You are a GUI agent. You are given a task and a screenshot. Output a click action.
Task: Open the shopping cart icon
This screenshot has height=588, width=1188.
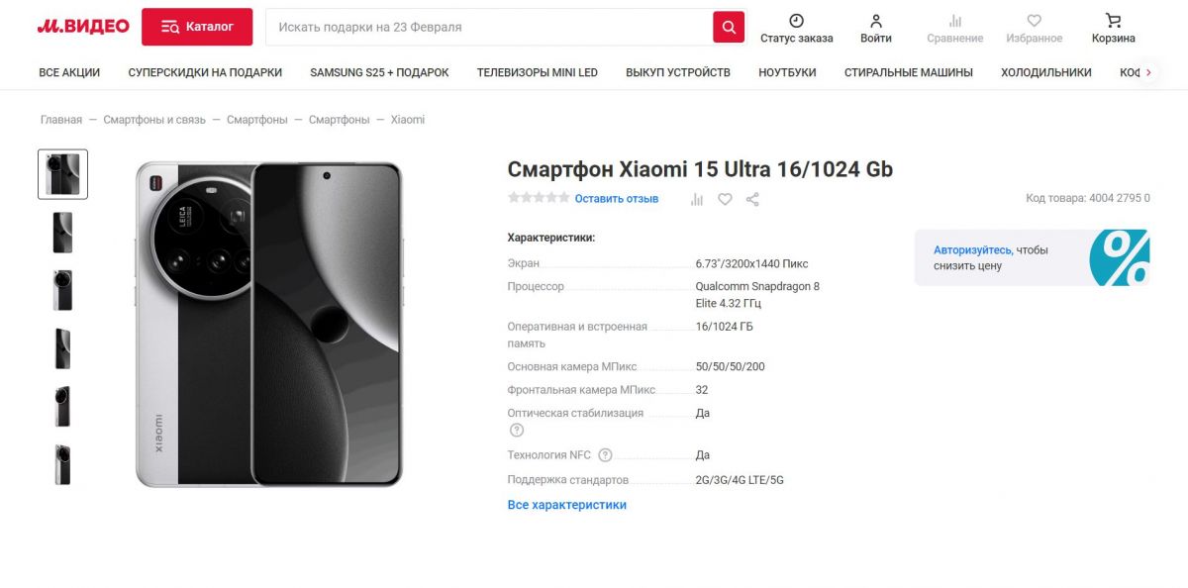click(1113, 21)
